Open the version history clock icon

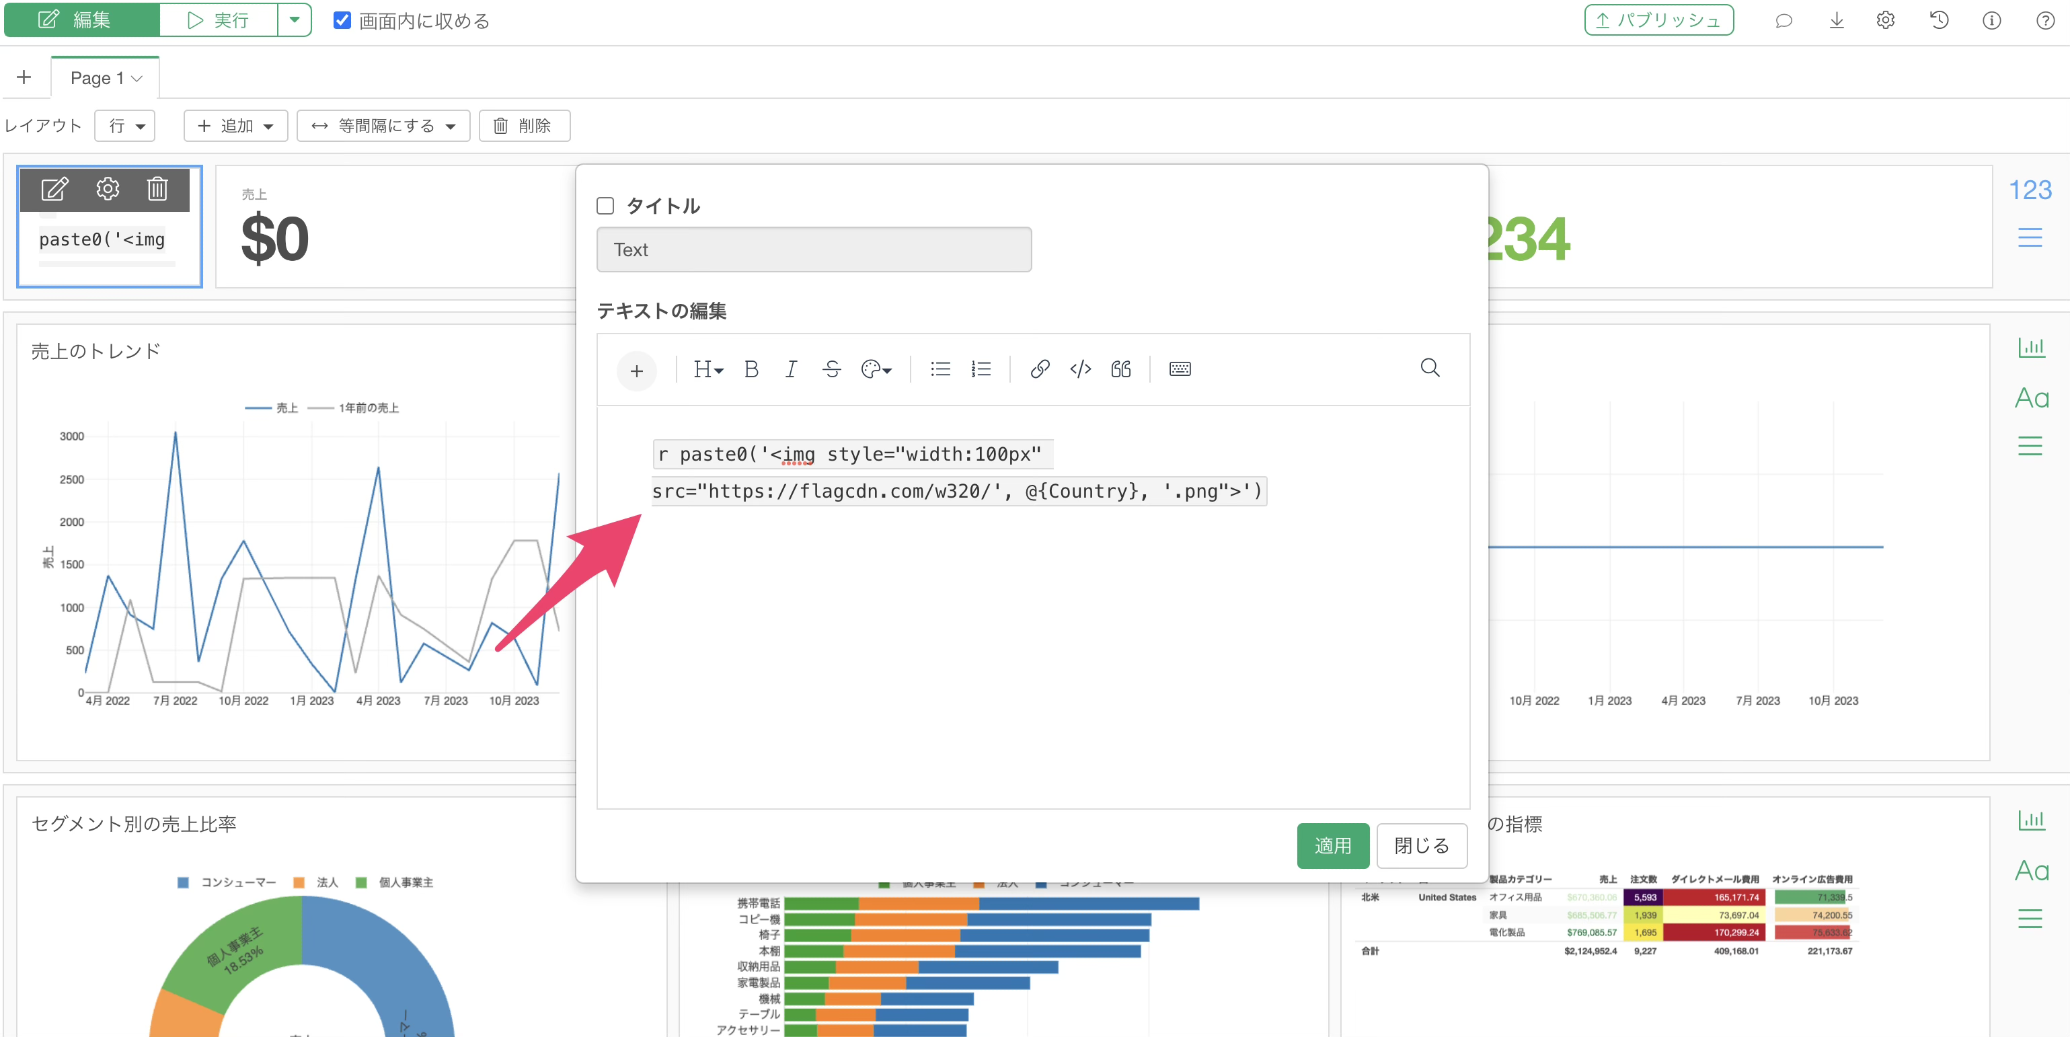coord(1939,21)
